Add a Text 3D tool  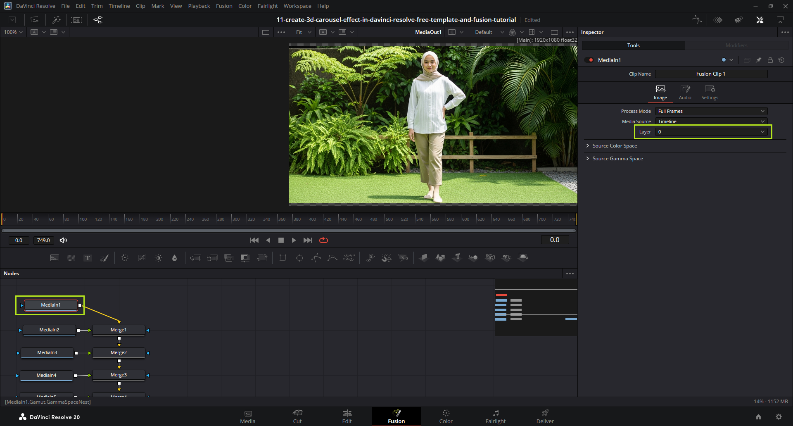[457, 257]
